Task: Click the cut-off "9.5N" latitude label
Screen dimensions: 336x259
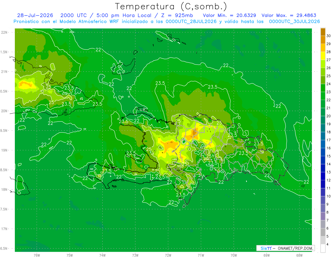Action: (4, 130)
